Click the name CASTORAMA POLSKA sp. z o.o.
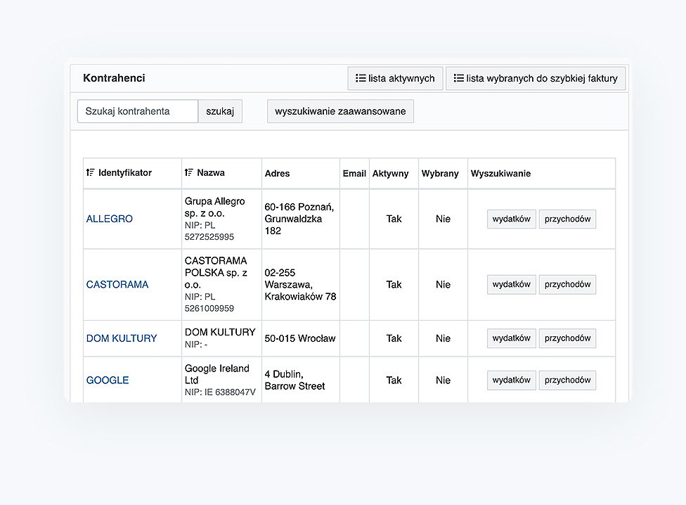Image resolution: width=686 pixels, height=505 pixels. (216, 273)
